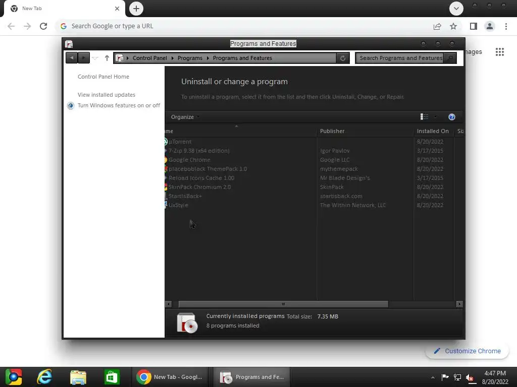Click Search Programs and Features field
The width and height of the screenshot is (517, 387).
(400, 58)
